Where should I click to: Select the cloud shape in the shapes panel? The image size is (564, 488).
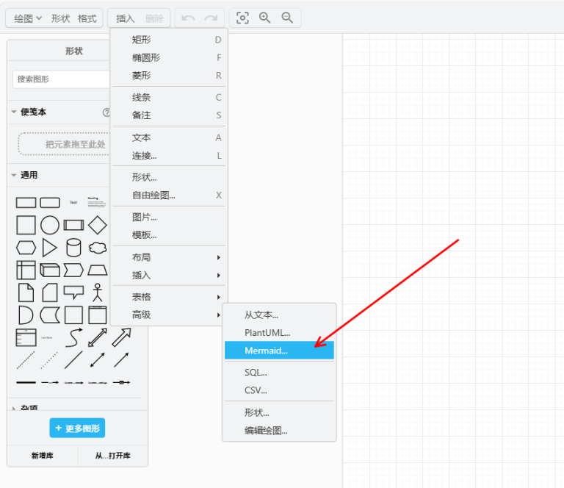click(x=98, y=248)
